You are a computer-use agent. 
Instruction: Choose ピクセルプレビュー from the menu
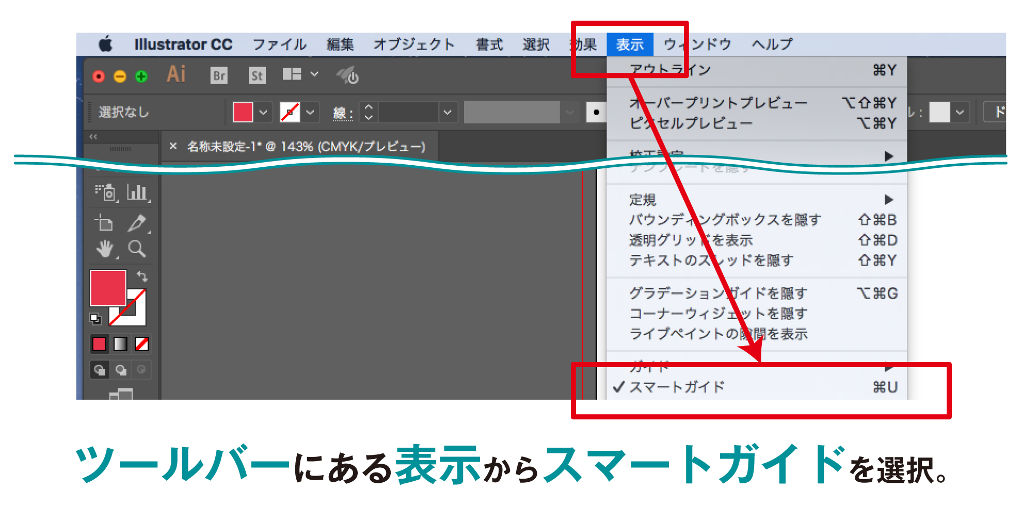click(x=691, y=123)
